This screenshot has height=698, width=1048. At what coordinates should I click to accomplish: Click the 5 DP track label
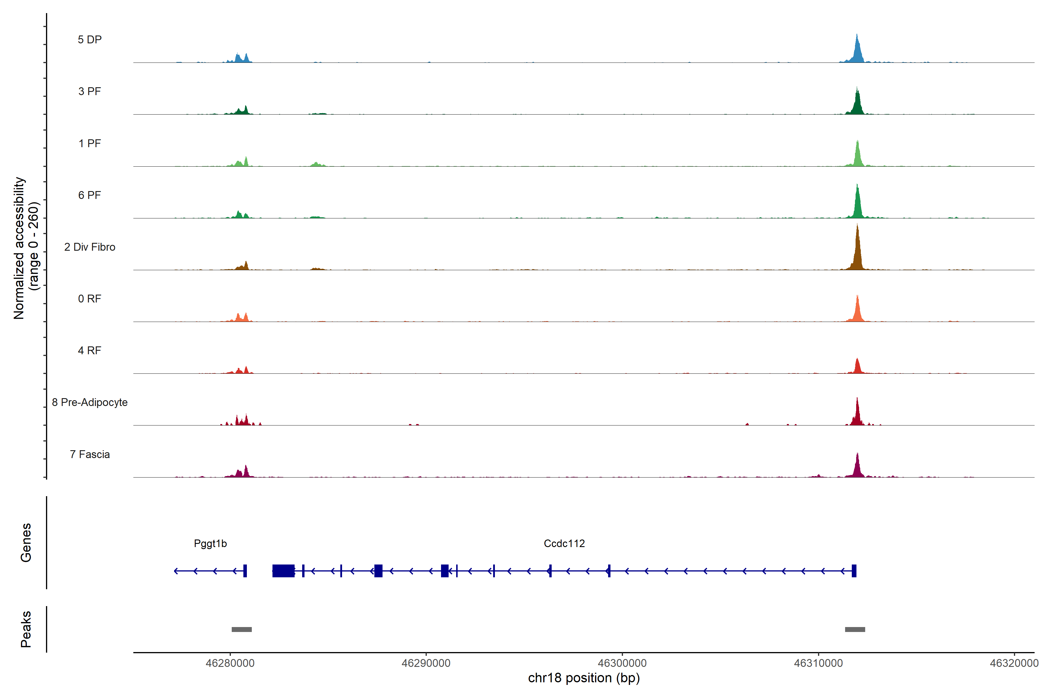tap(90, 40)
